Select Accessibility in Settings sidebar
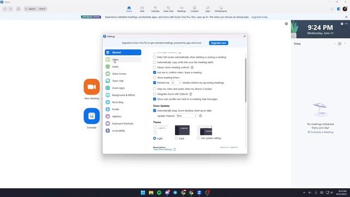This screenshot has width=350, height=197. [x=123, y=131]
